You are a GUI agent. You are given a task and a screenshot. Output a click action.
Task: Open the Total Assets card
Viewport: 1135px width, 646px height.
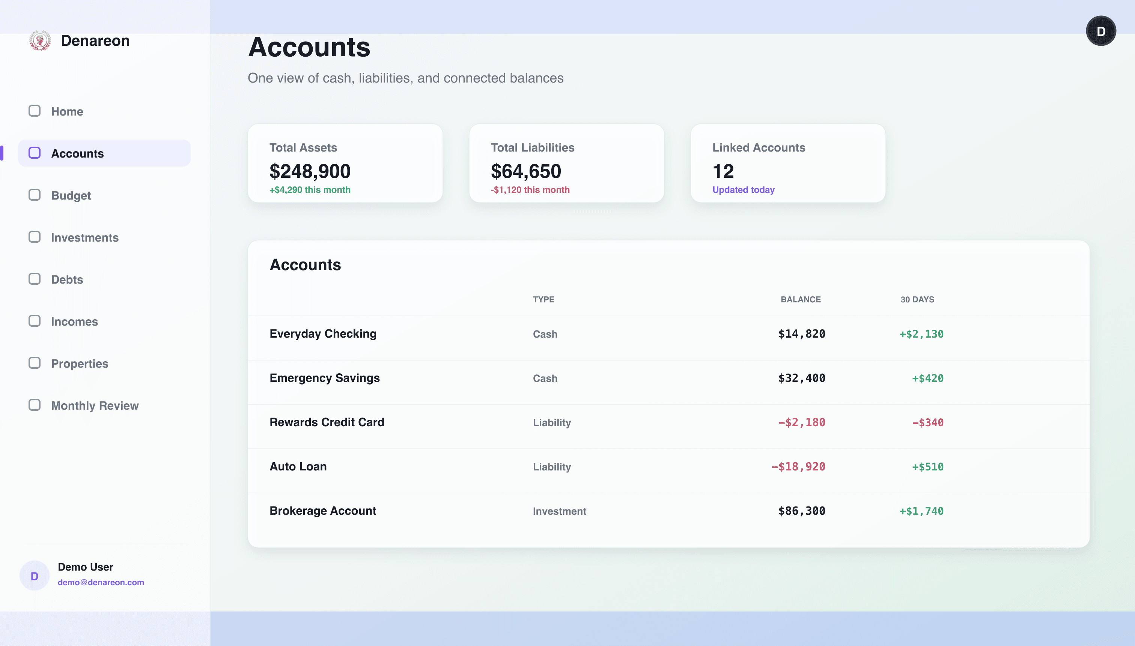345,163
